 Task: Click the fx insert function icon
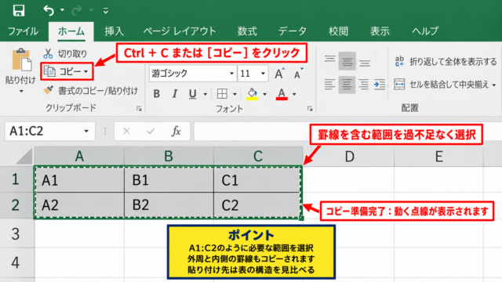click(176, 131)
